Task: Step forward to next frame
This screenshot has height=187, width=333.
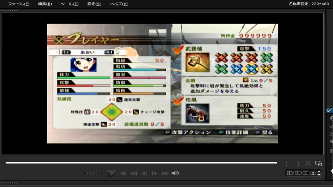Action: point(154,173)
